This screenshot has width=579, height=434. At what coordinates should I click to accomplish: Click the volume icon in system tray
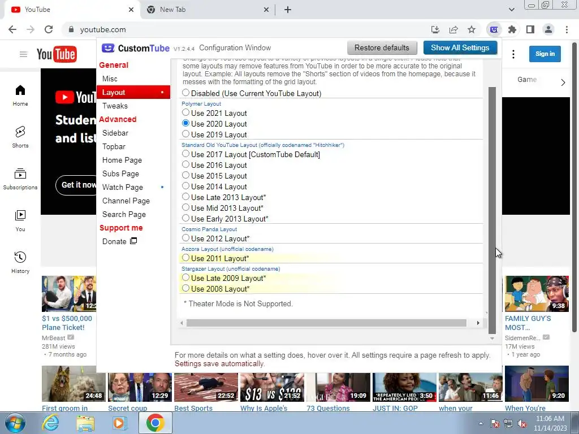pyautogui.click(x=522, y=423)
